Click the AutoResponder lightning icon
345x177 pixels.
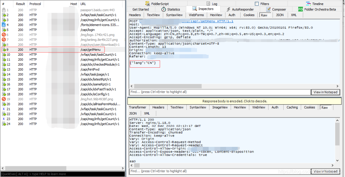[228, 10]
